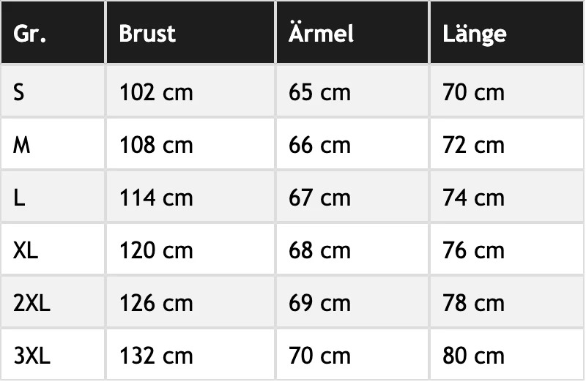Click the 102 cm chest value
This screenshot has width=586, height=382.
click(156, 92)
